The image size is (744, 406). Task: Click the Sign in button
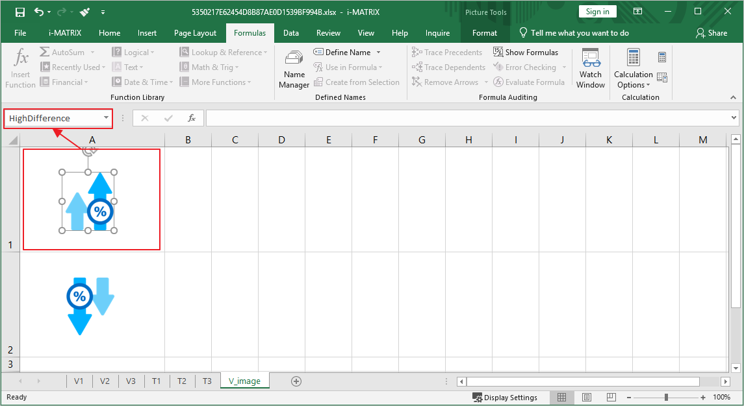pos(597,12)
